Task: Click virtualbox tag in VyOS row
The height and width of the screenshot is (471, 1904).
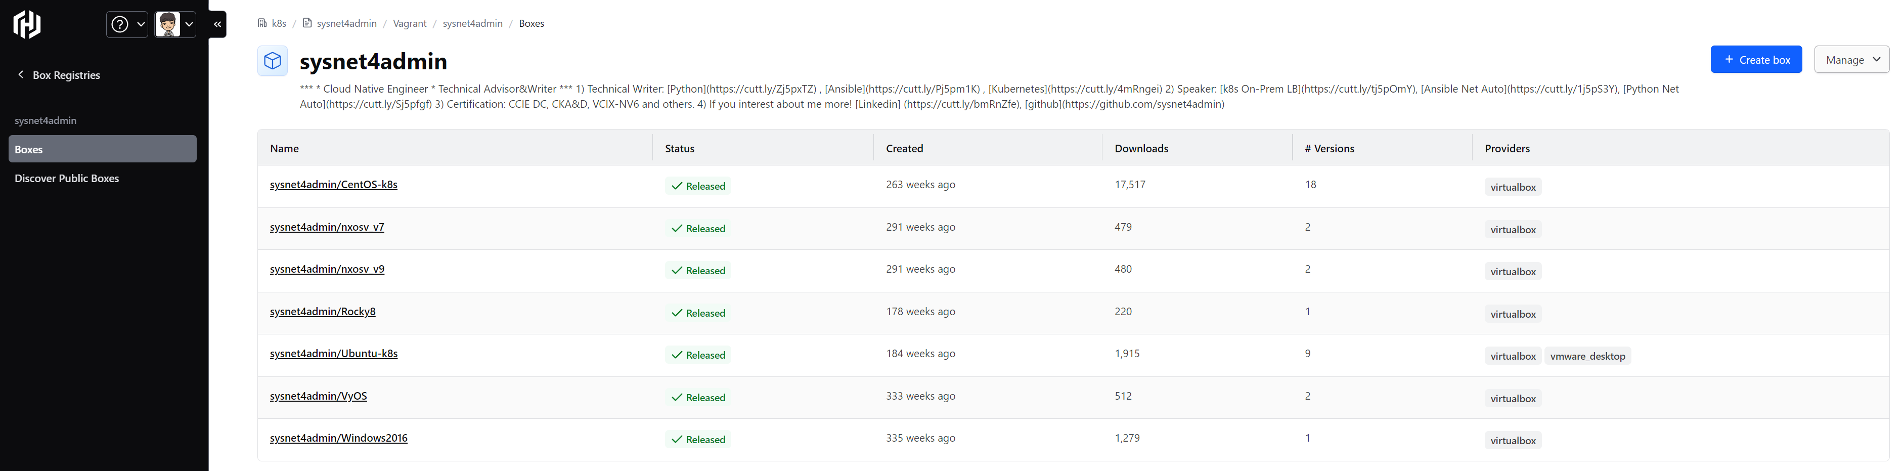Action: coord(1513,399)
